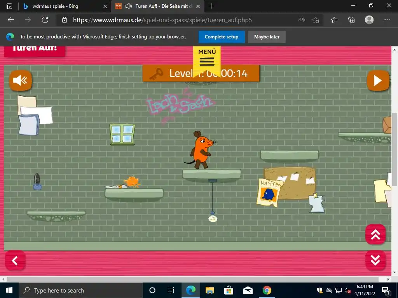Viewport: 398px width, 298px height.
Task: Click the Türen Auf! title label
Action: coord(35,49)
